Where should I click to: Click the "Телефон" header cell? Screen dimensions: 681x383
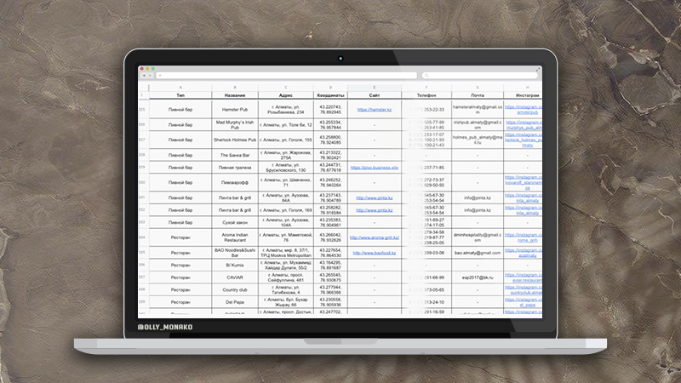tap(426, 95)
